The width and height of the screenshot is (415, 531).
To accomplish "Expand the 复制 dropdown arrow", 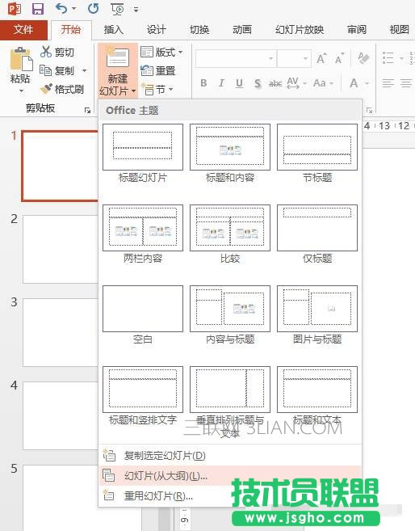I will [84, 70].
